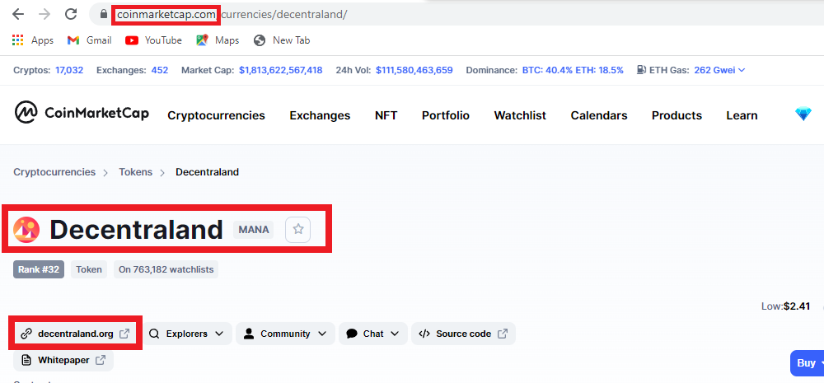Expand the ETH Gas 262 Gwei dropdown
The image size is (824, 383).
[x=719, y=70]
